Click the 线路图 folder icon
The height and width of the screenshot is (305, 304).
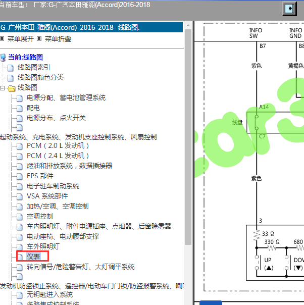coord(11,88)
